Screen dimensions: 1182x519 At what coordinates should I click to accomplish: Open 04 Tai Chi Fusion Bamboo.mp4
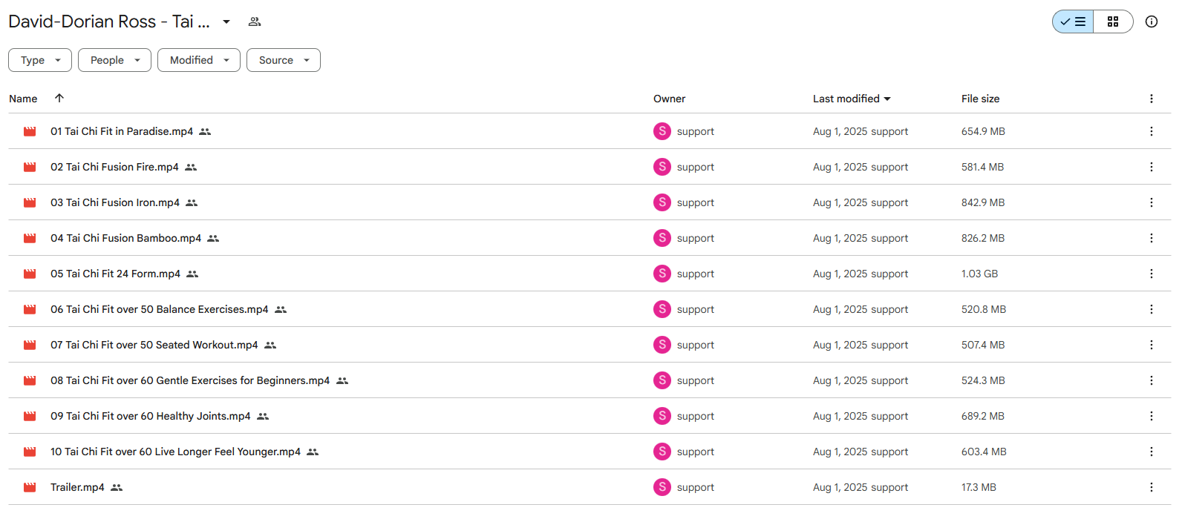tap(125, 238)
